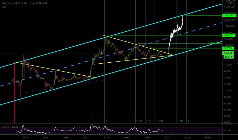238x140 pixels.
Task: Select the 1.5 fib time zone label
Action: [x=149, y=121]
